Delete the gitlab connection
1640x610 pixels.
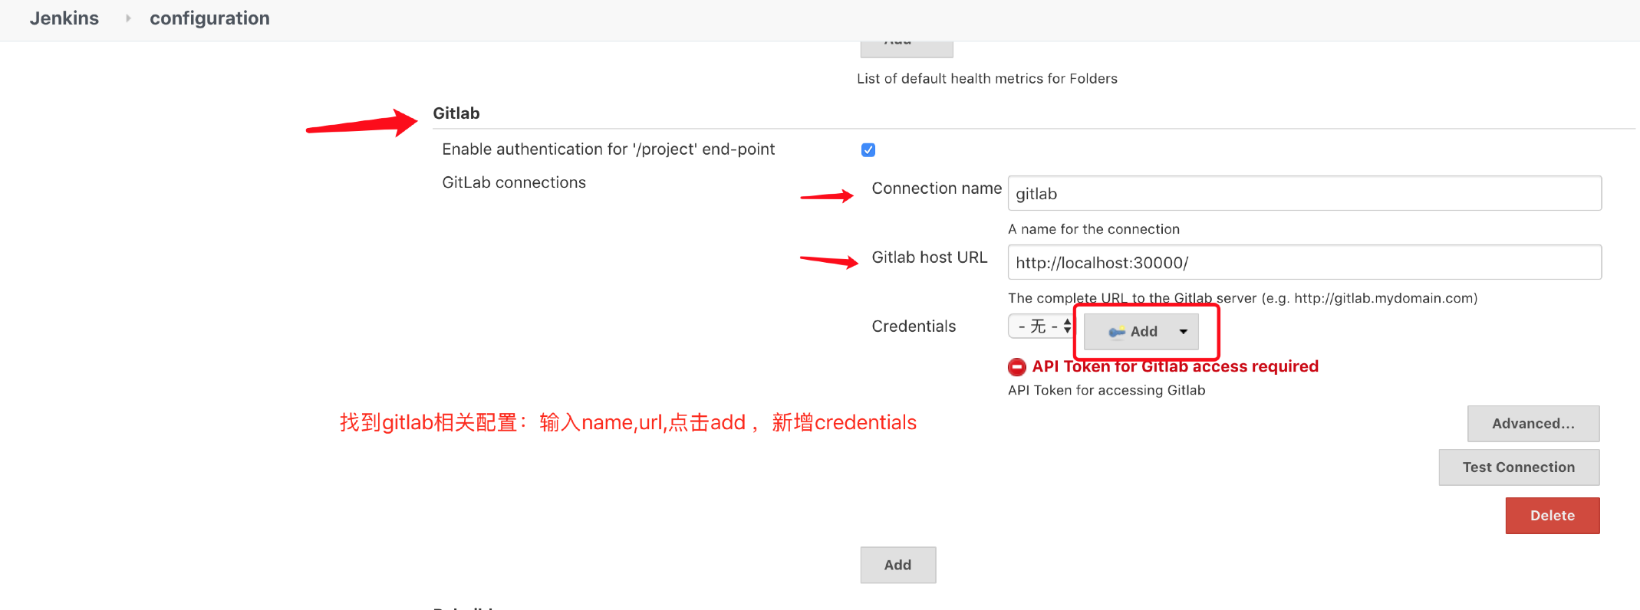[1553, 516]
